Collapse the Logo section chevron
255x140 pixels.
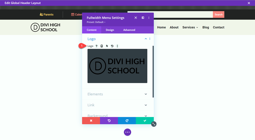(x=146, y=39)
